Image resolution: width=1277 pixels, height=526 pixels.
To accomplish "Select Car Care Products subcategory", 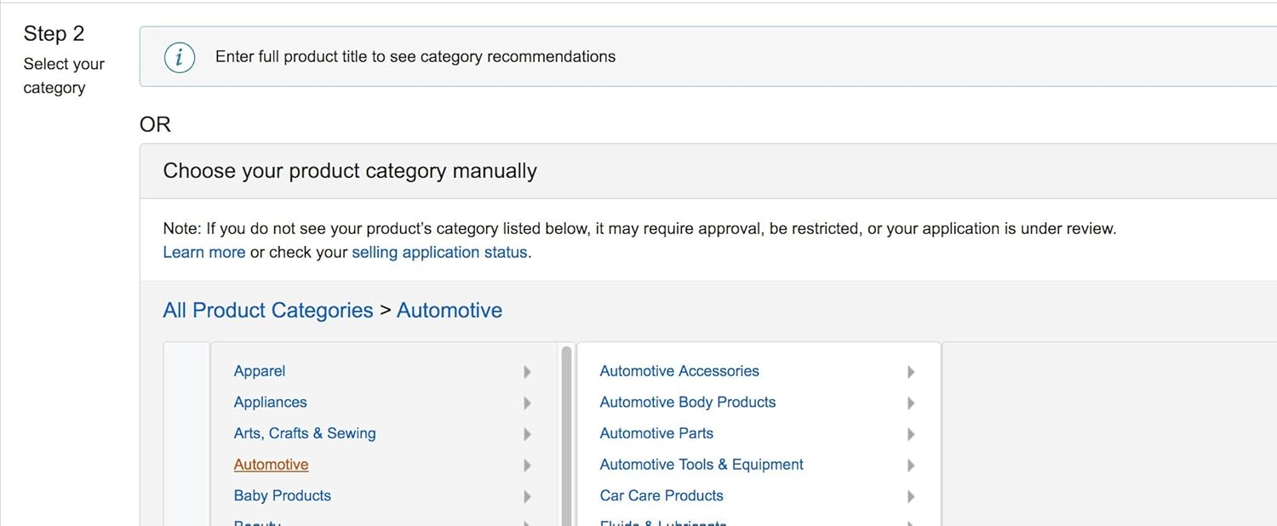I will coord(661,496).
